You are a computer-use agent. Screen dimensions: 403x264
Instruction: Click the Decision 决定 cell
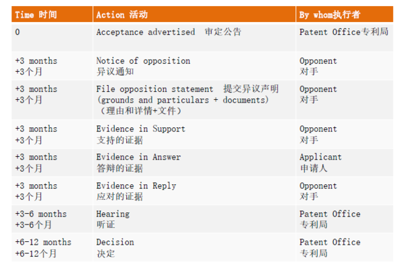[194, 247]
